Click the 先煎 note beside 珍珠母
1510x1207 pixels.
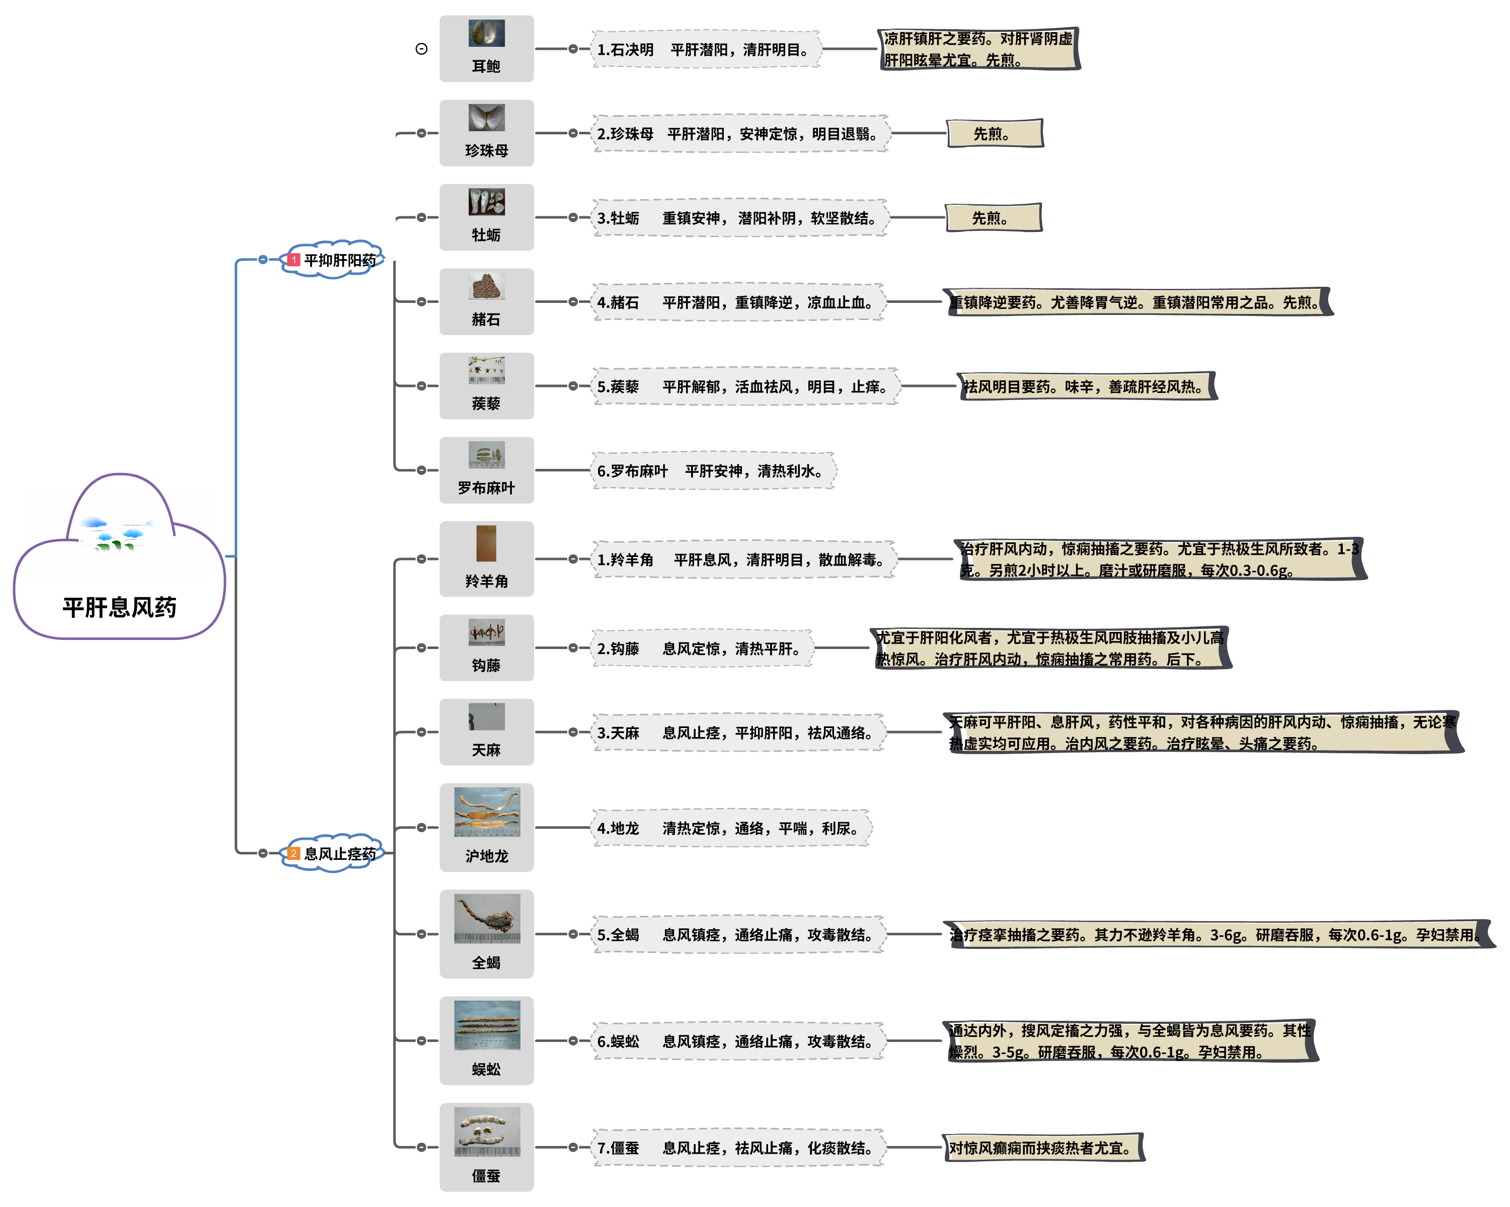pyautogui.click(x=995, y=134)
